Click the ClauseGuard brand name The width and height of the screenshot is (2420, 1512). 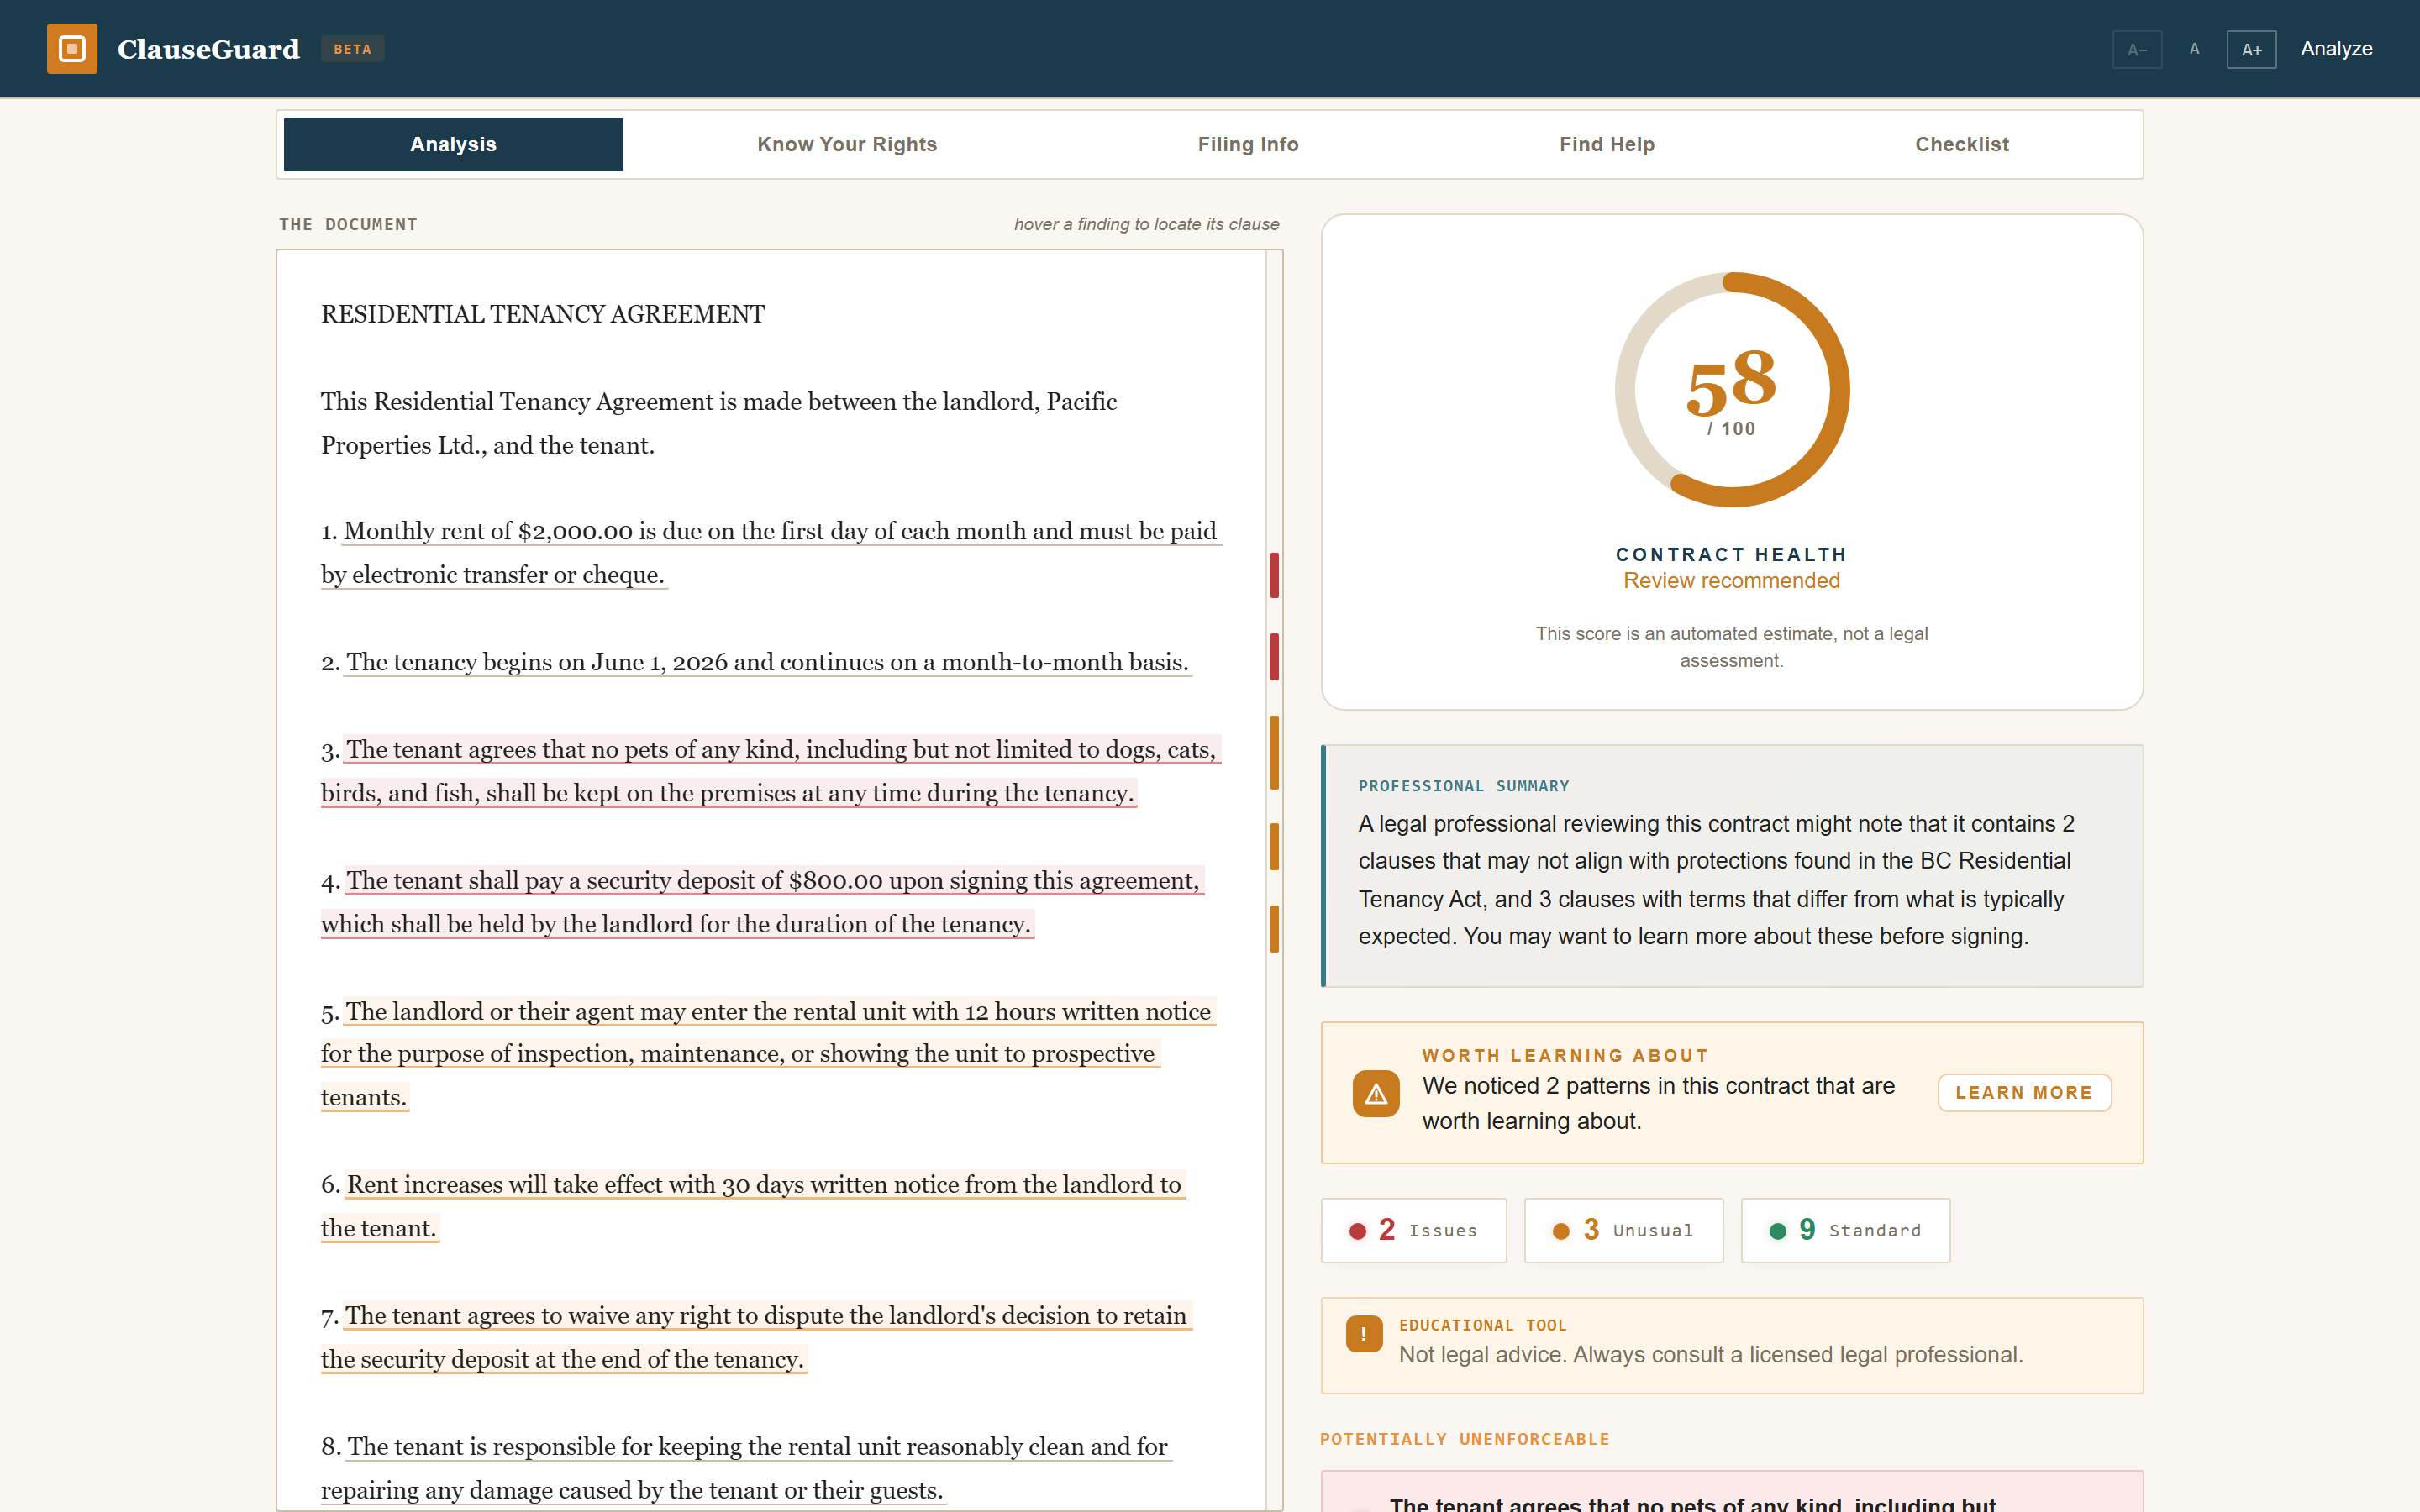click(x=208, y=49)
